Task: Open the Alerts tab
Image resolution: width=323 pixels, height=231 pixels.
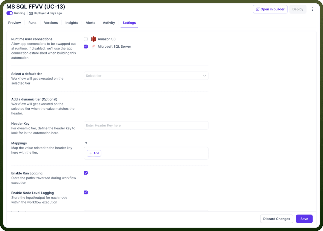Action: [90, 23]
